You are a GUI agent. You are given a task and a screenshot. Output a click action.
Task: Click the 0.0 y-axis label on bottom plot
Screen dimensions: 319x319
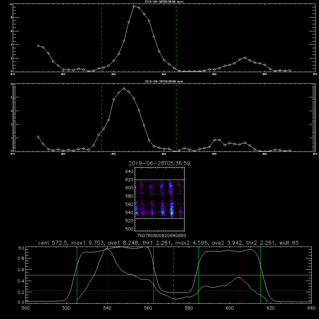coord(21,302)
